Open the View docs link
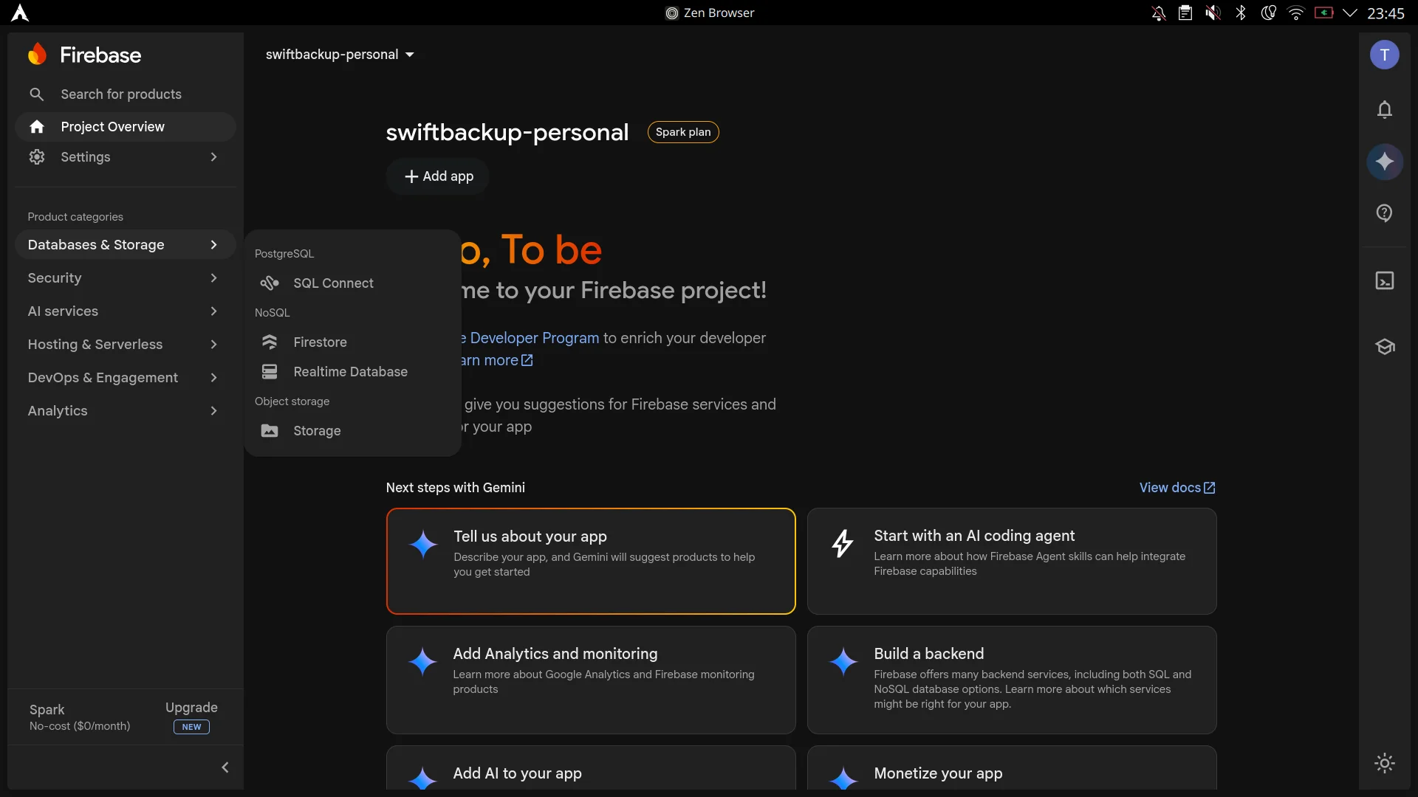The height and width of the screenshot is (797, 1418). tap(1177, 488)
